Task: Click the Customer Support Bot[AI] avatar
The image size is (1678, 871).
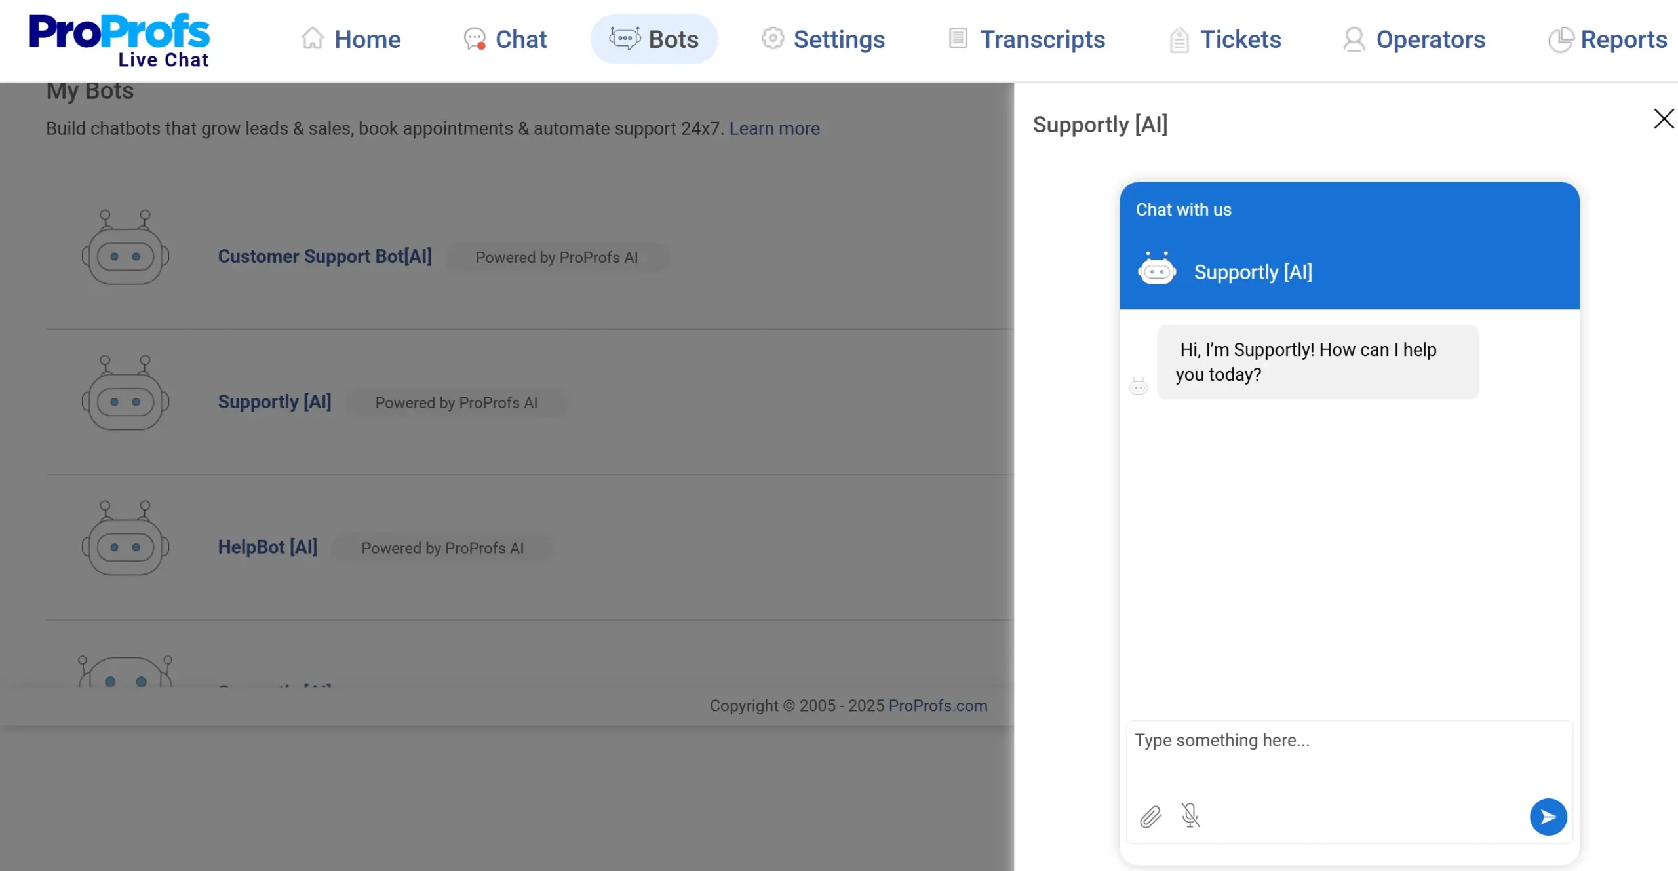Action: tap(125, 248)
